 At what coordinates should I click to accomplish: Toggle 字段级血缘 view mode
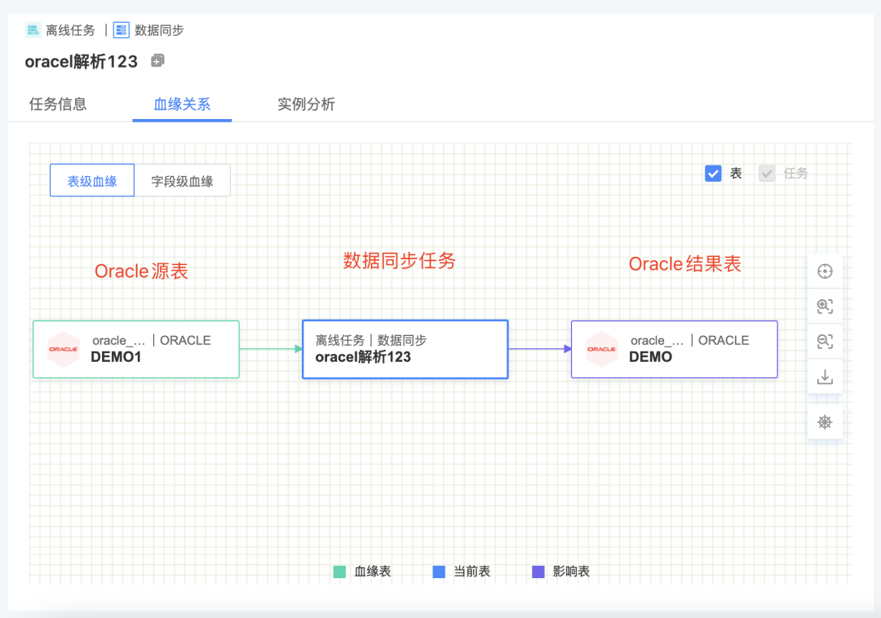pos(183,179)
